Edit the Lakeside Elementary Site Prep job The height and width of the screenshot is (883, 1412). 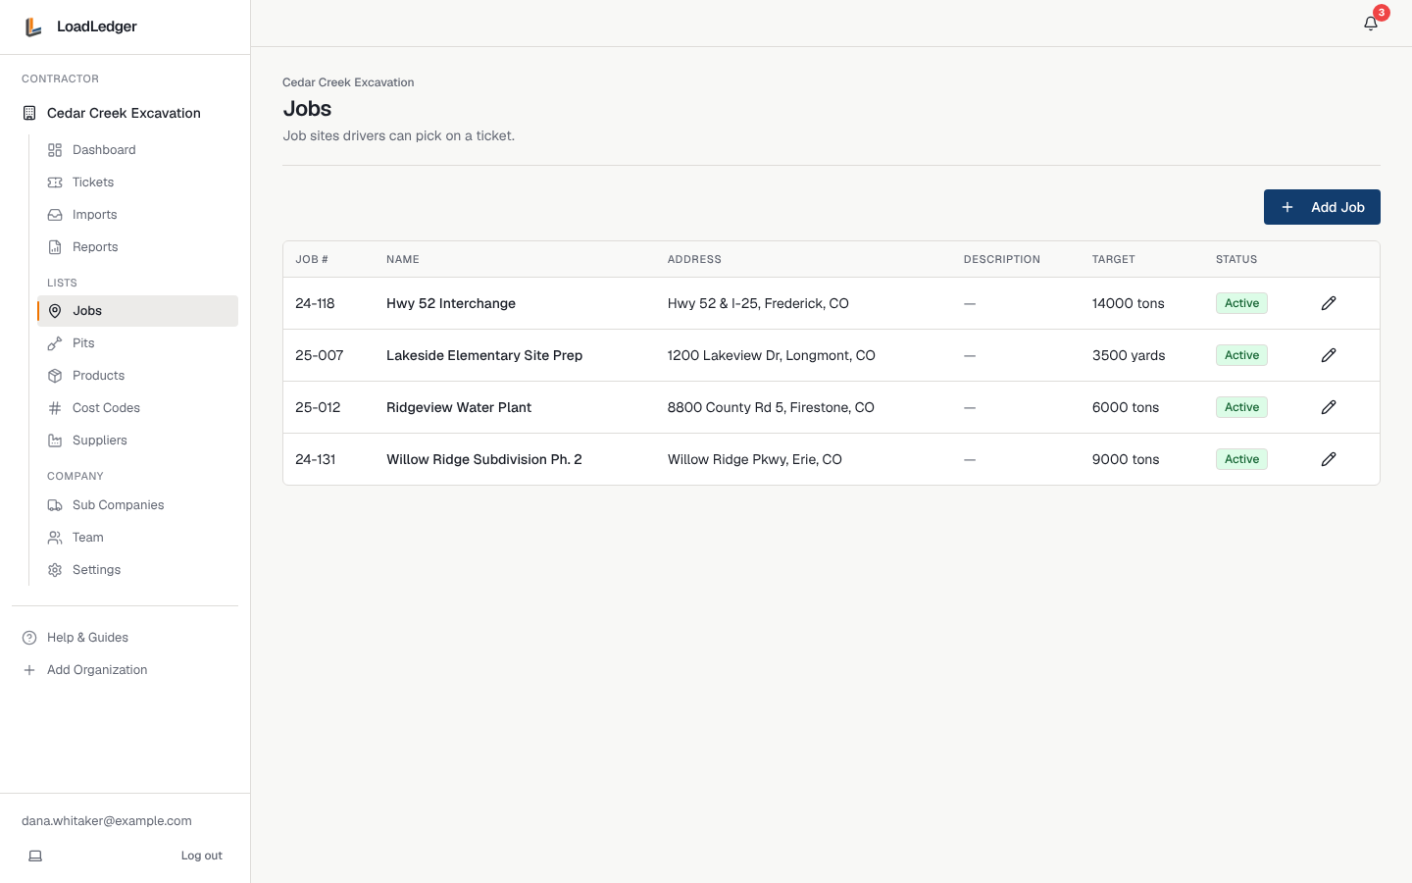point(1329,355)
